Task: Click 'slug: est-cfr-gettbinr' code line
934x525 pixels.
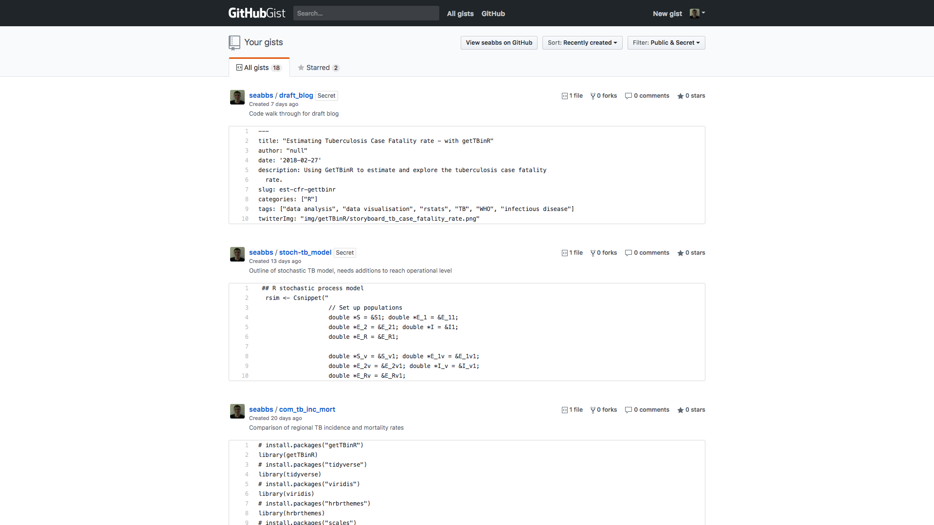Action: (297, 190)
